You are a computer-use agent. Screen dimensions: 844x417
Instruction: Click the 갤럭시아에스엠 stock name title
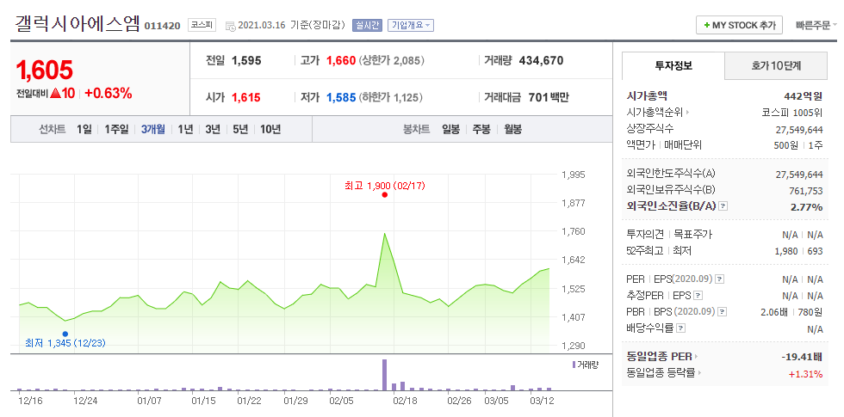[x=78, y=24]
